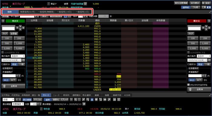Open the 設定 gear settings button
Screen dimensions: 212x116
tap(206, 3)
